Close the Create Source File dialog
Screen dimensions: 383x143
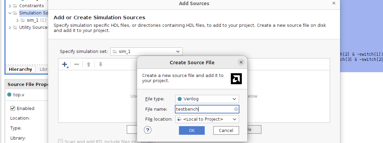[x=241, y=62]
